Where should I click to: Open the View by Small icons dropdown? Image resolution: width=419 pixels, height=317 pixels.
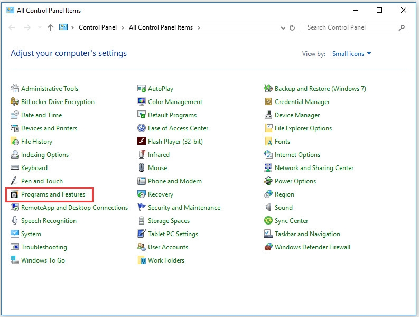tap(351, 54)
